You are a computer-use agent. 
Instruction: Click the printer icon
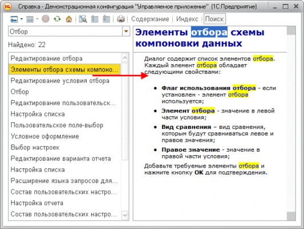[121, 19]
